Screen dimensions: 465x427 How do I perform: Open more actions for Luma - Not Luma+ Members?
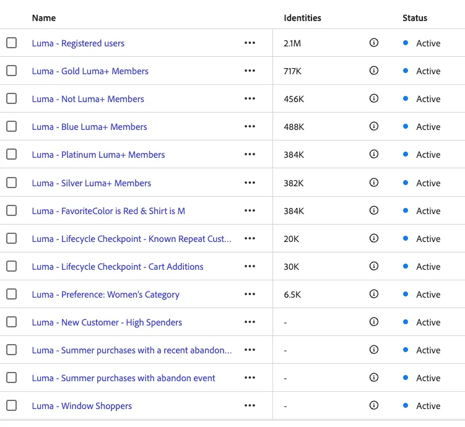250,98
